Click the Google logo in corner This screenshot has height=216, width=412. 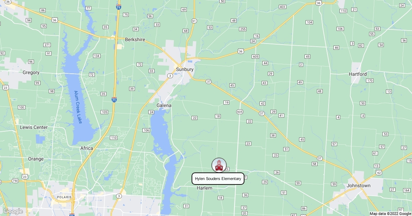pyautogui.click(x=13, y=211)
